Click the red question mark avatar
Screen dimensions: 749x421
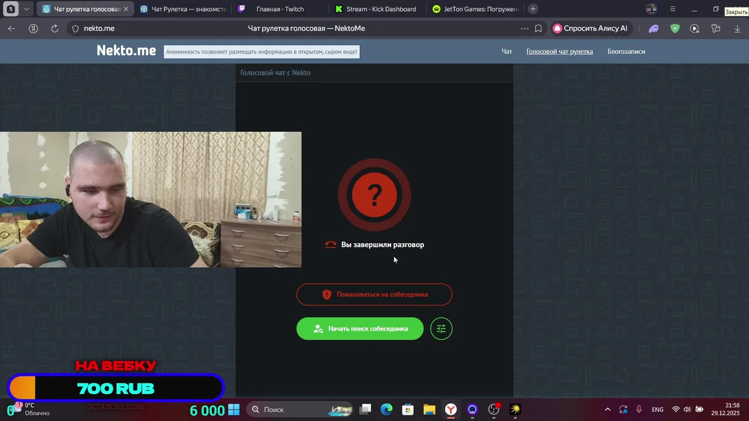coord(374,195)
